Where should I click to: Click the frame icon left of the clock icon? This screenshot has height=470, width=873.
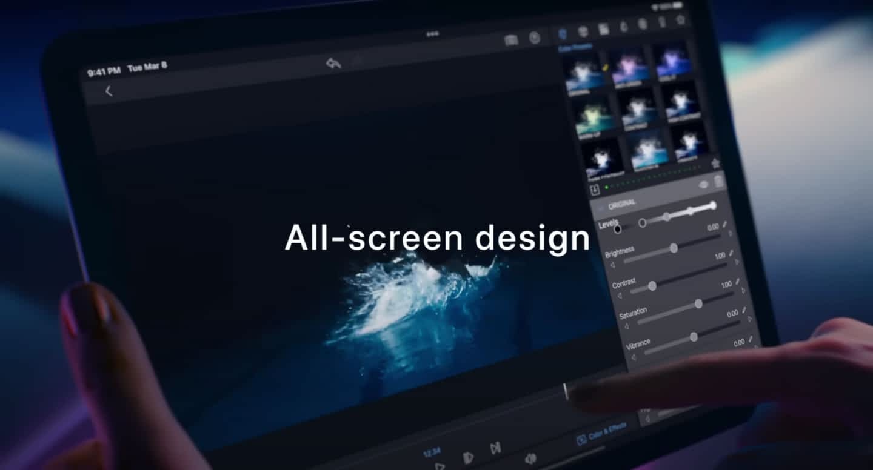coord(511,40)
